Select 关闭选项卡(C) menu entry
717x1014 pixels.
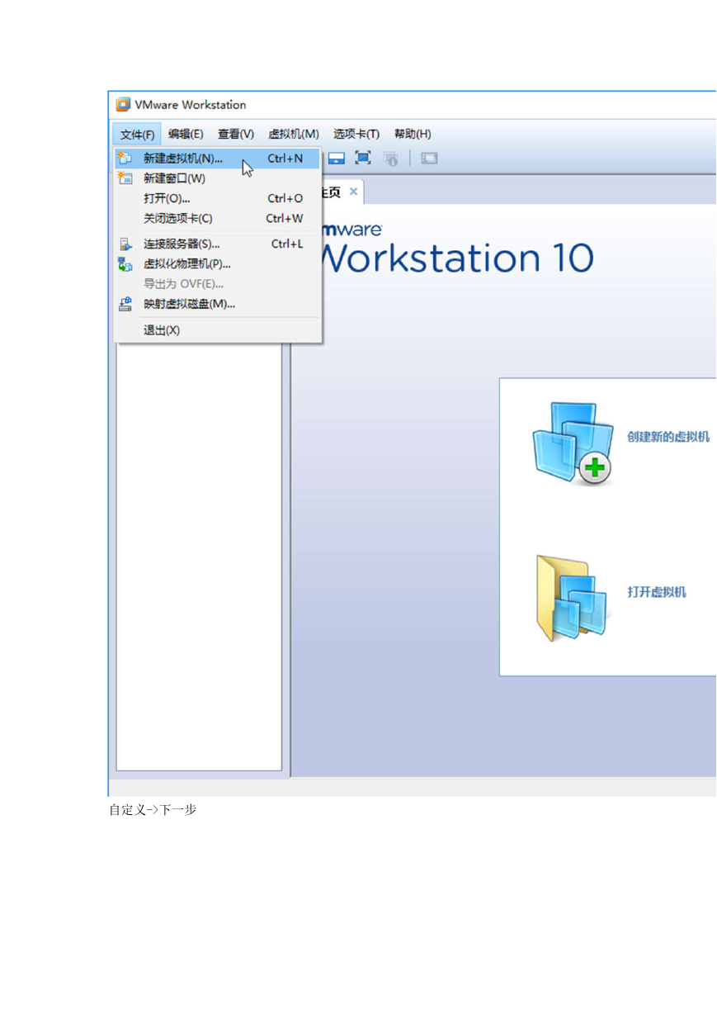click(x=217, y=219)
